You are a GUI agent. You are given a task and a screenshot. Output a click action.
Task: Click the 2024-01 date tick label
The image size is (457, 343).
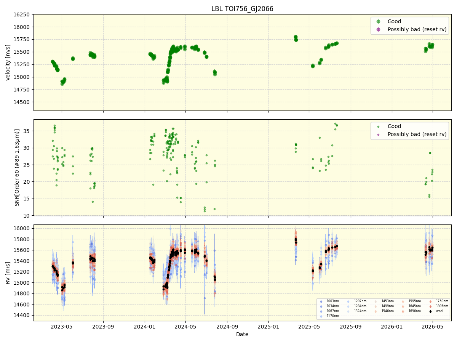click(145, 327)
